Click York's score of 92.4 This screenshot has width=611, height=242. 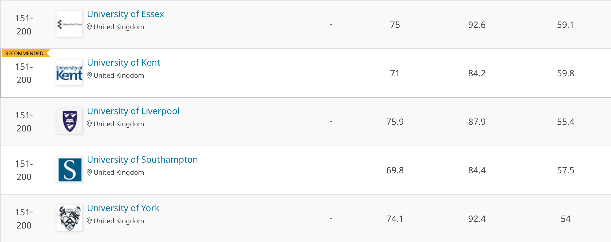[x=477, y=219]
